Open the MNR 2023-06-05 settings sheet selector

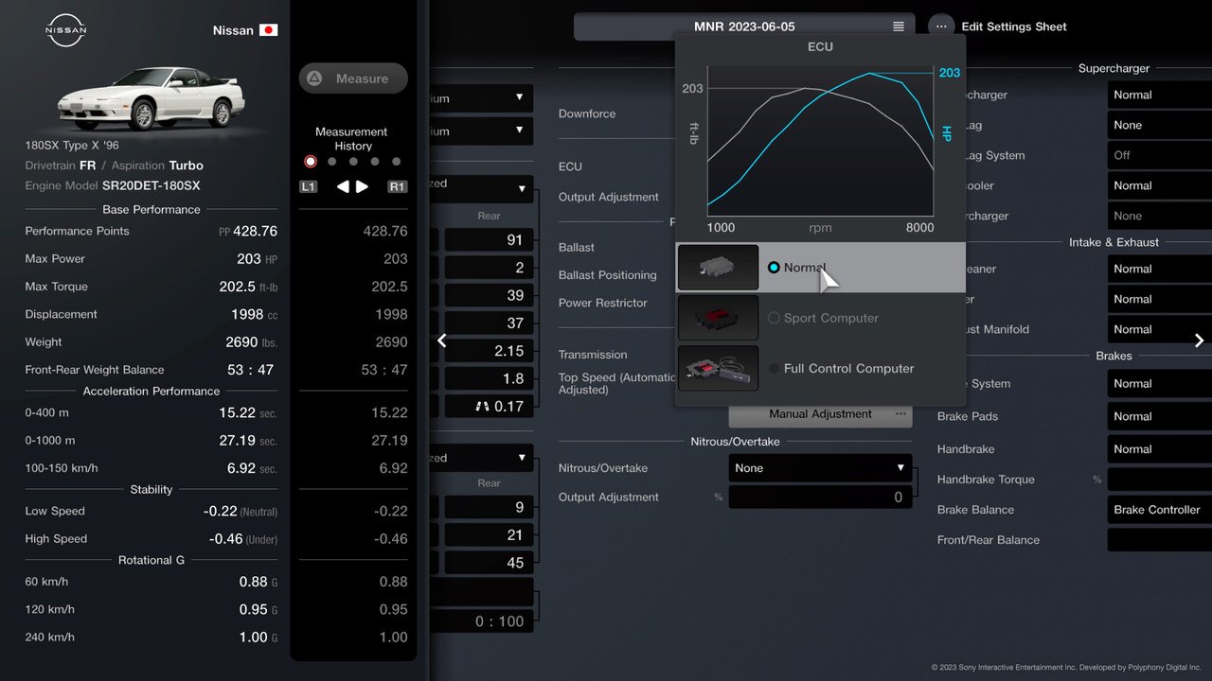(x=744, y=26)
